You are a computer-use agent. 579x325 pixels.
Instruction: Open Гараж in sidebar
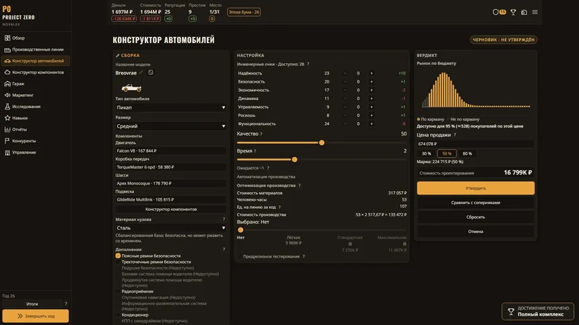[x=36, y=84]
